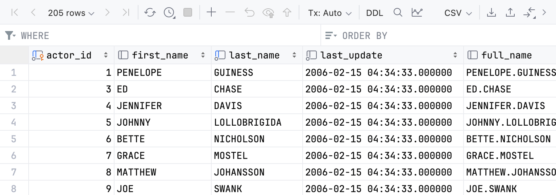Viewport: 556px width, 195px height.
Task: Open the chart view icon
Action: (417, 13)
